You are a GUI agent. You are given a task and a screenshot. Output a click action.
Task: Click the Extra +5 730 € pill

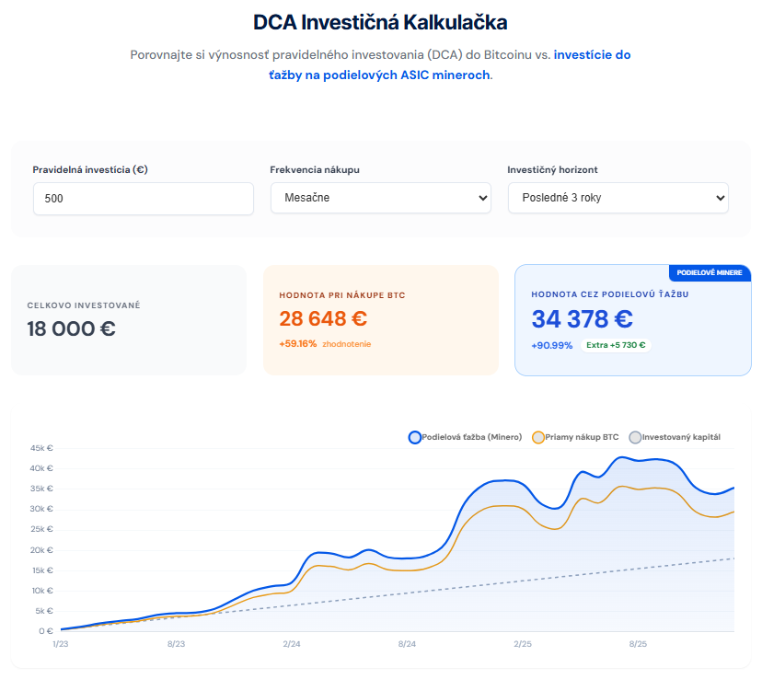[616, 346]
